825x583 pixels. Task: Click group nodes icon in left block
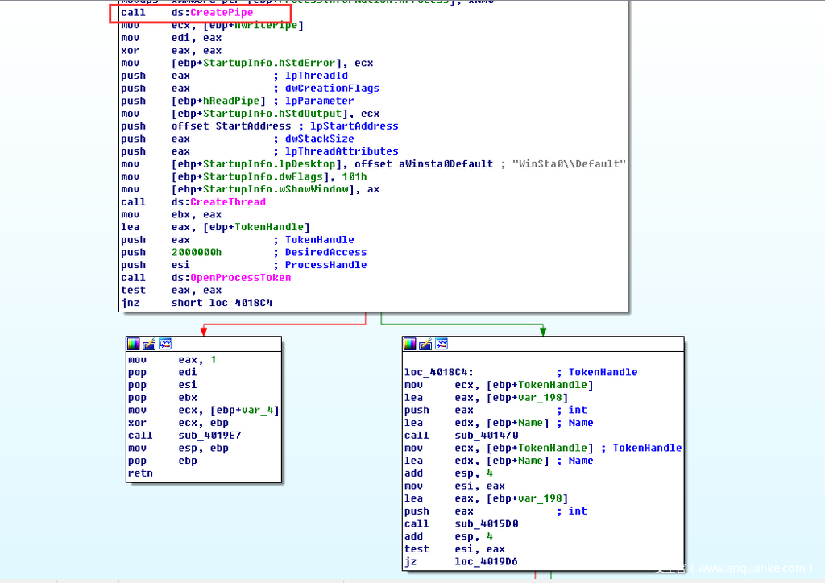tap(164, 344)
